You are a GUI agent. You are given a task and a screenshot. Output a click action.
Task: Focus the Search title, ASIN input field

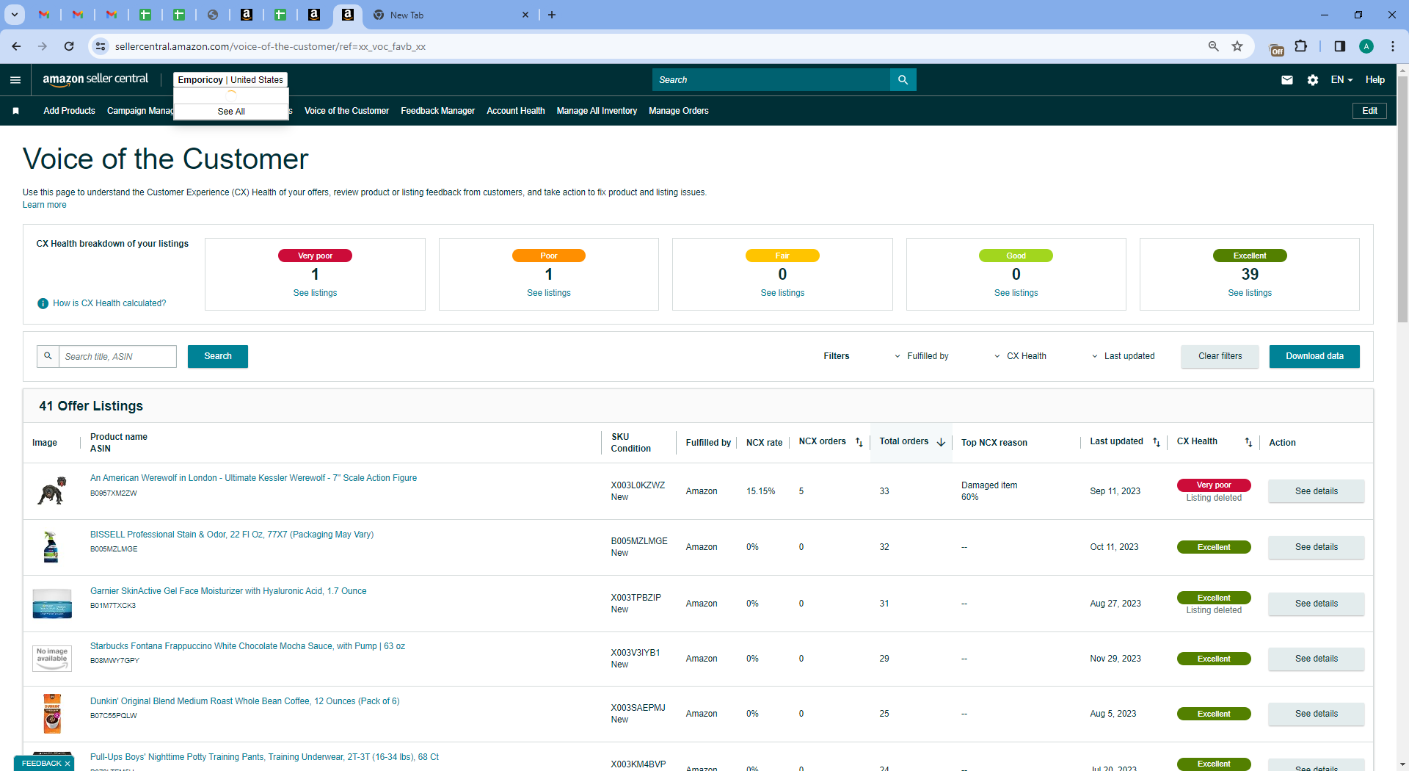(x=117, y=356)
